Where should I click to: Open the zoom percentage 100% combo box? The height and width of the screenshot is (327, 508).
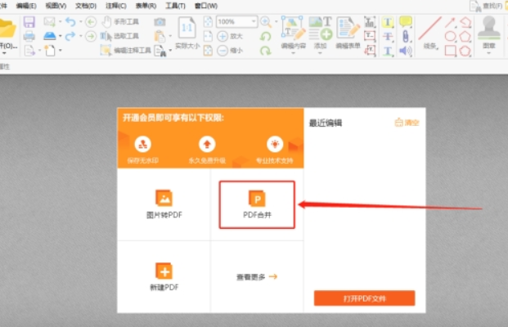tap(237, 22)
